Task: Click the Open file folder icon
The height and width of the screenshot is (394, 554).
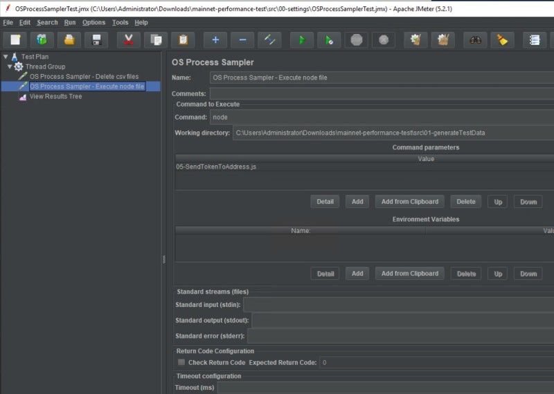Action: pyautogui.click(x=69, y=40)
